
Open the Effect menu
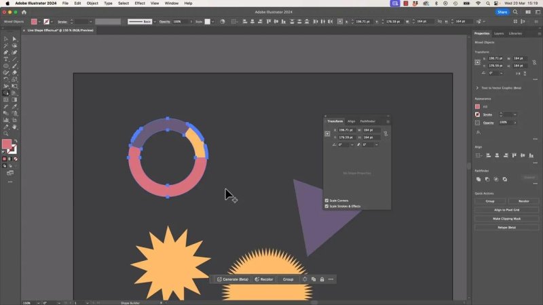[140, 3]
